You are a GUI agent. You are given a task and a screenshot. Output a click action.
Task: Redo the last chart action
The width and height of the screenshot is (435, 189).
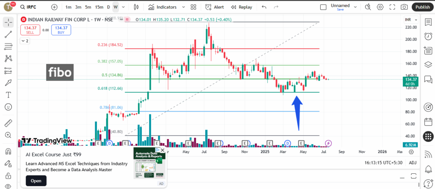click(x=276, y=7)
